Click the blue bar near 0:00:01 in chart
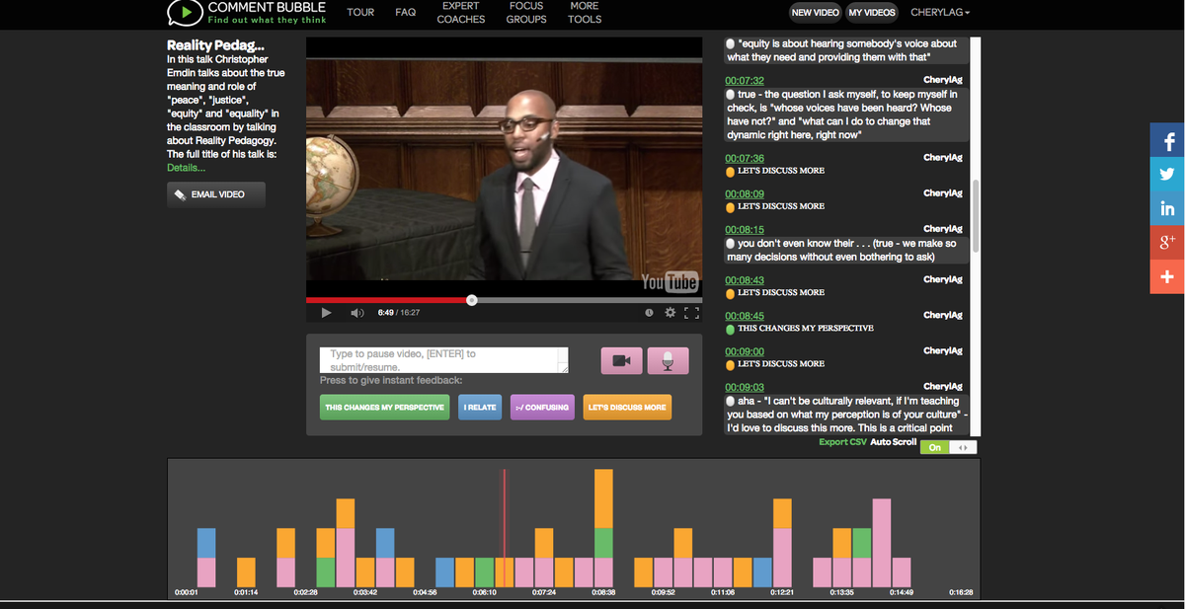This screenshot has width=1185, height=609. click(206, 543)
